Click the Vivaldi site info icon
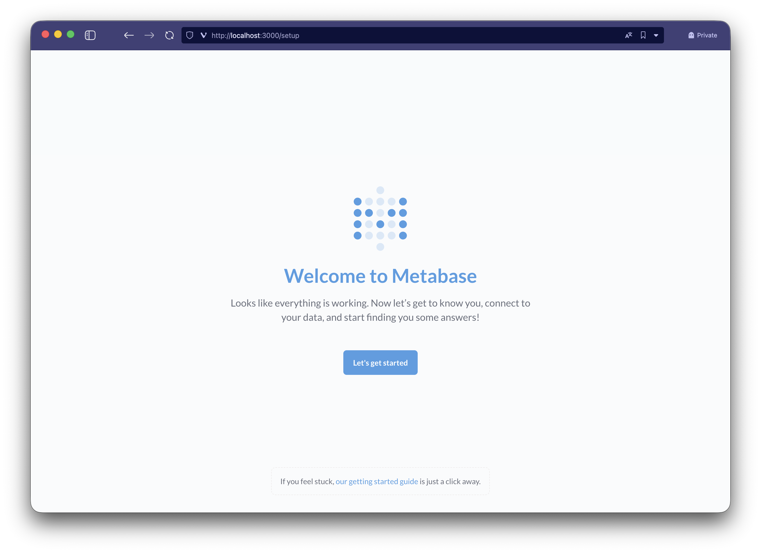The width and height of the screenshot is (761, 553). [203, 35]
